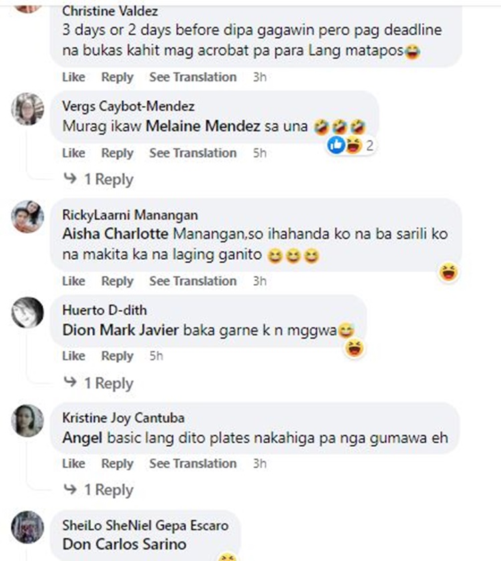Like Huerto D-dith's comment

[x=73, y=356]
